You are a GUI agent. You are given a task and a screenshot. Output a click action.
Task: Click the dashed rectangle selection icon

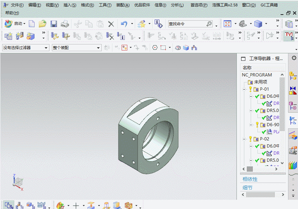(x=163, y=48)
